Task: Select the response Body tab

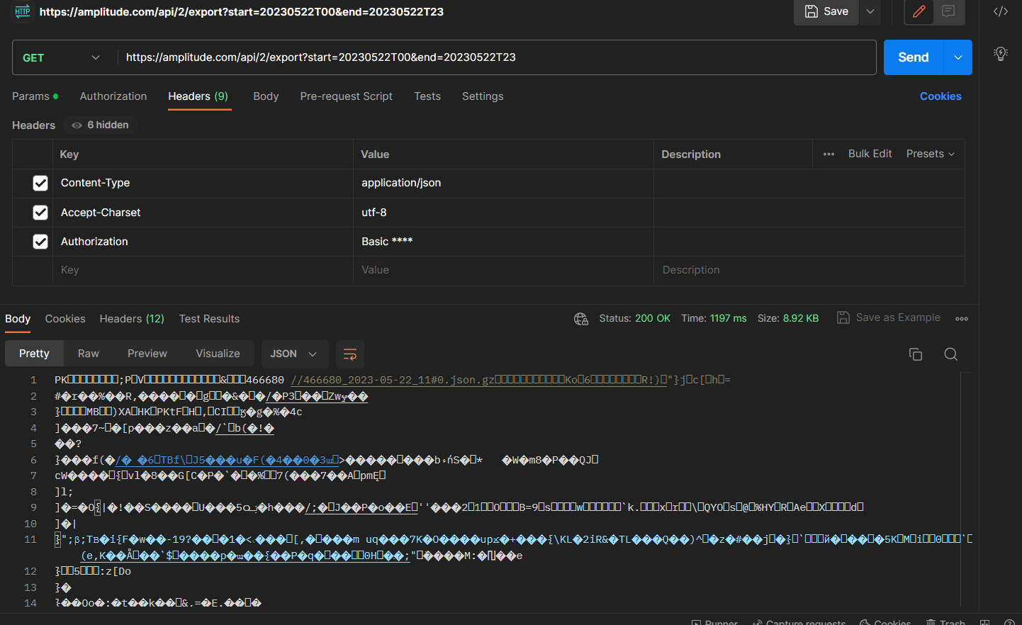Action: pos(18,319)
